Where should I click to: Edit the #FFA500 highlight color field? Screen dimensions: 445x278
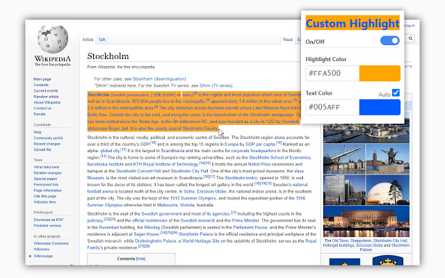coord(332,73)
